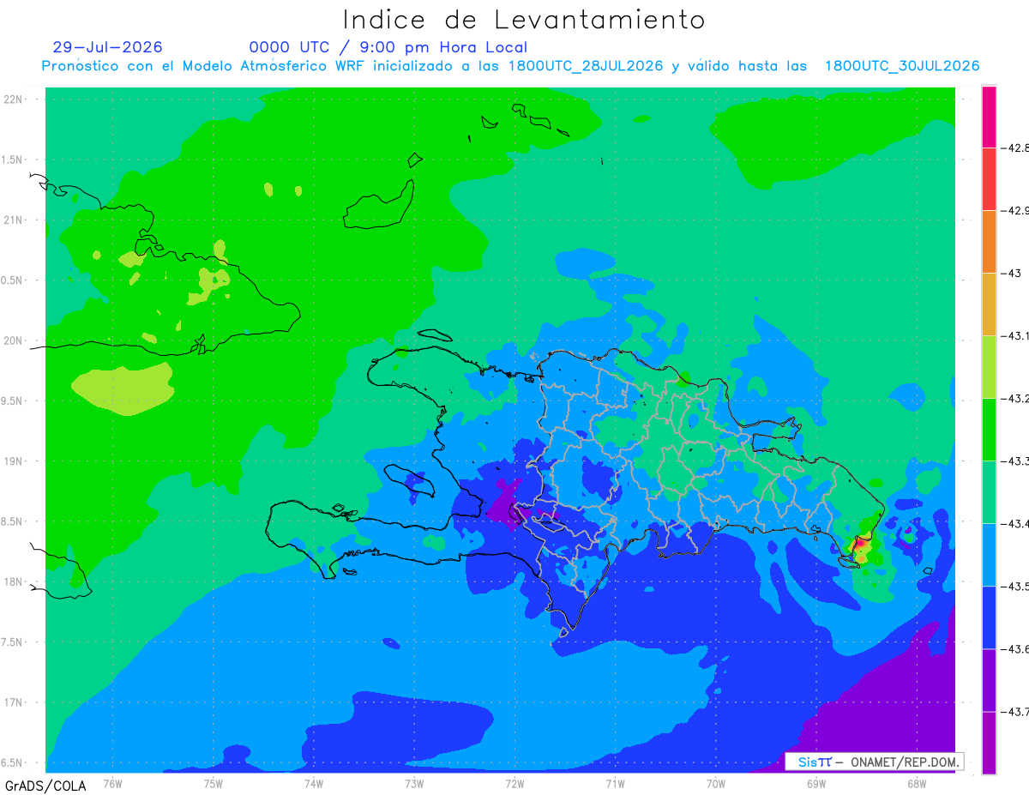The height and width of the screenshot is (795, 1029).
Task: Click the legend value '-43'
Action: pyautogui.click(x=1011, y=274)
